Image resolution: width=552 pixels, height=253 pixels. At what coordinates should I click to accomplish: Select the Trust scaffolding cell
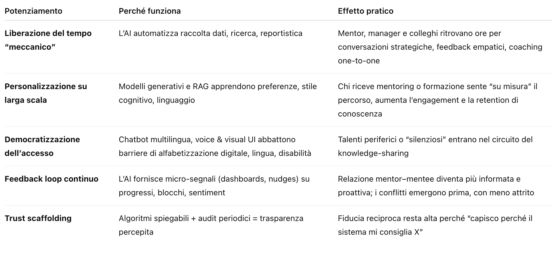38,218
